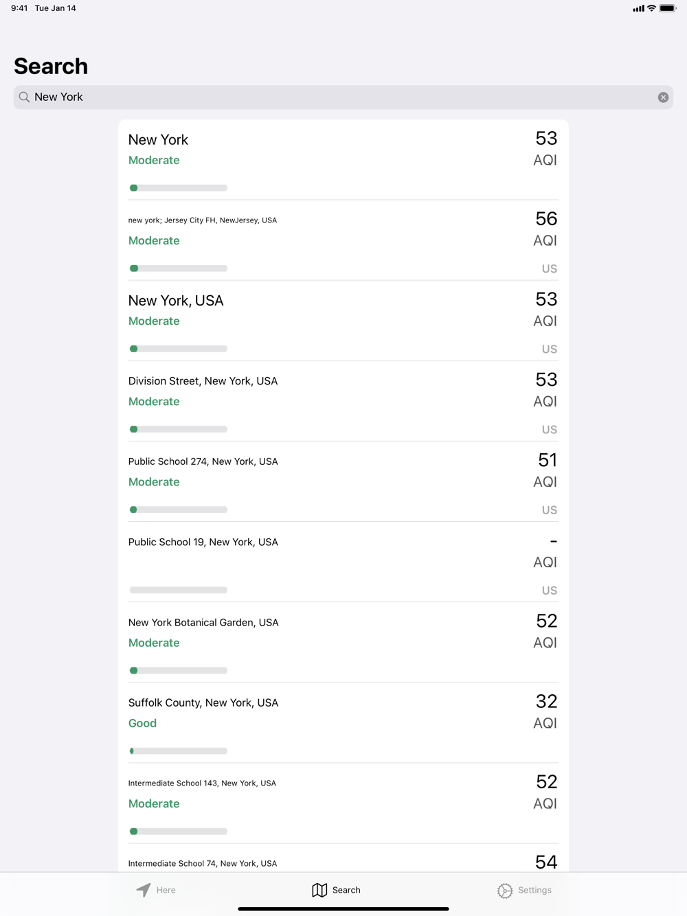
Task: Switch to the Settings tab label
Action: click(534, 890)
